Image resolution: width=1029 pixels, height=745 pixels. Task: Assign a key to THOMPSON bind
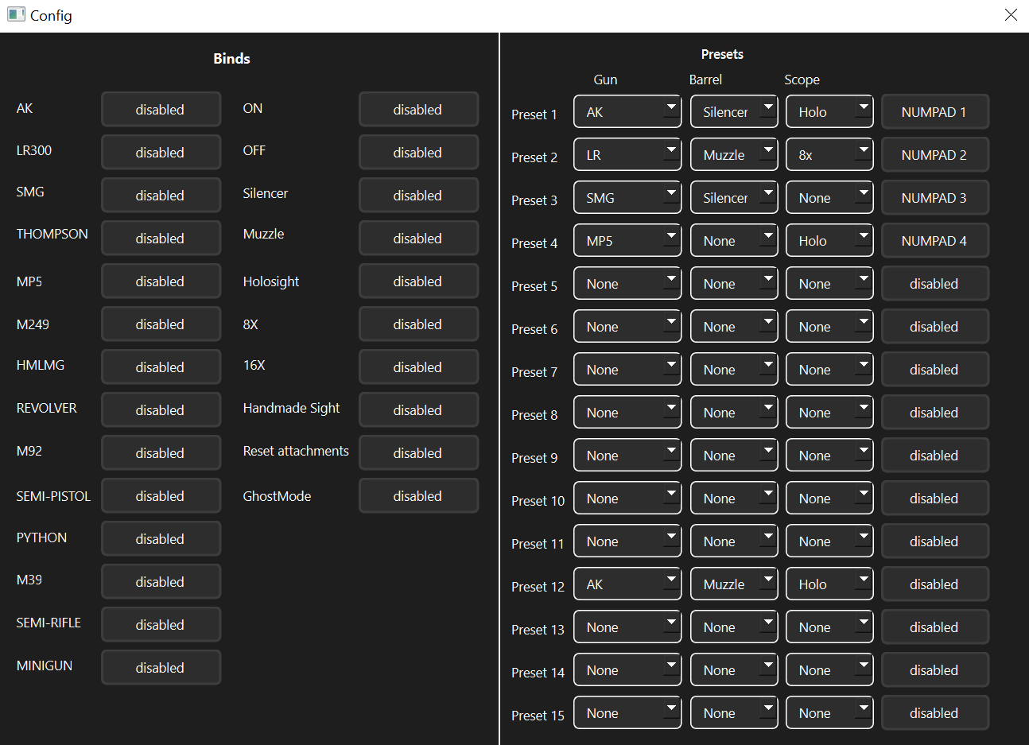point(161,238)
